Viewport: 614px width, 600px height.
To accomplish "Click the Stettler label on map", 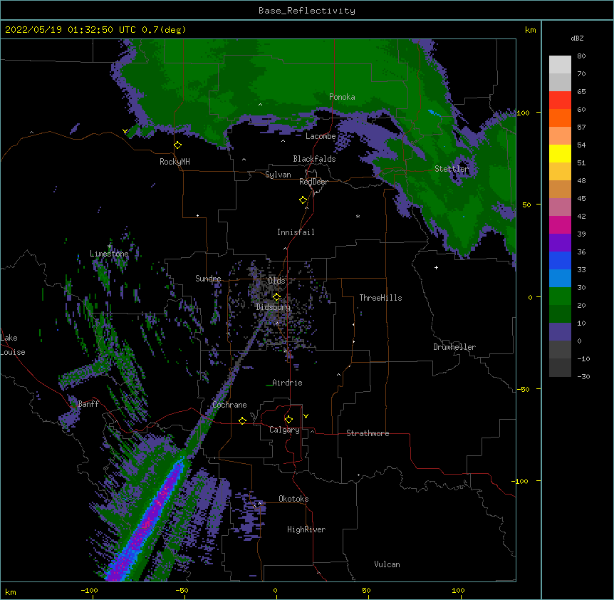I will pyautogui.click(x=452, y=169).
